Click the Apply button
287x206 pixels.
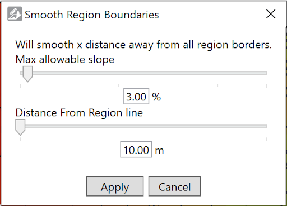pos(115,186)
